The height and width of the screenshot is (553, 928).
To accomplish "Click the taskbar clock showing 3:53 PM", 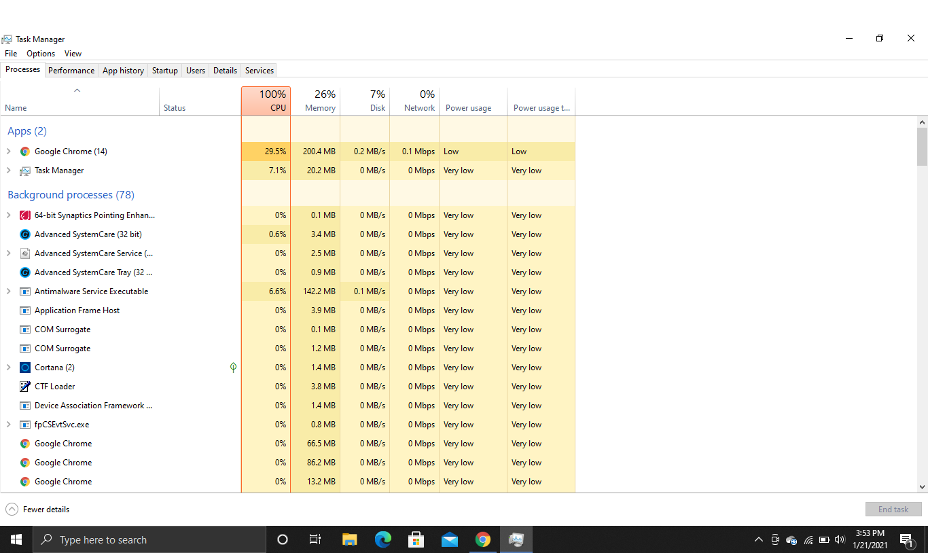I will 870,539.
